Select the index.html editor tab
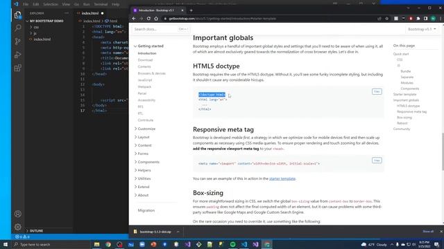Screen dimensions: 444x249 pyautogui.click(x=90, y=13)
